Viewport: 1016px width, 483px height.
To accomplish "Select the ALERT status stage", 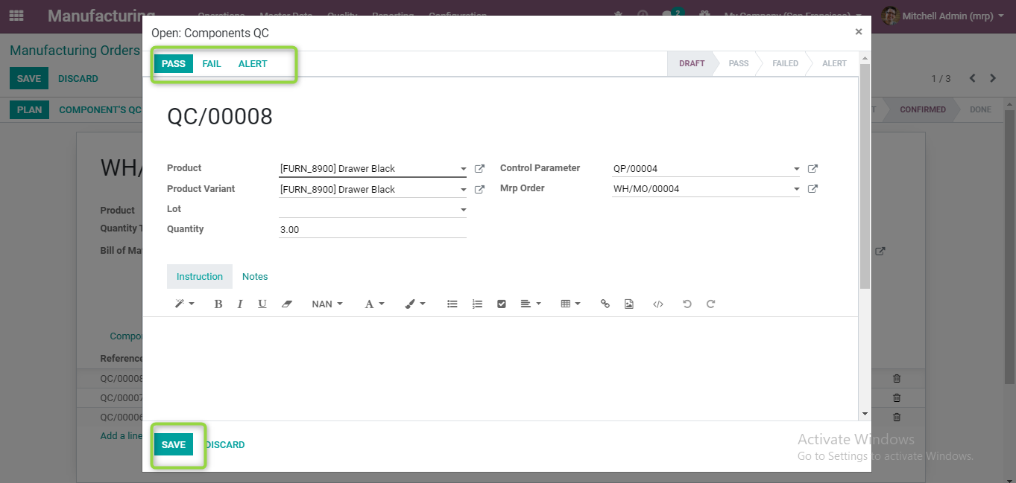I will (835, 63).
